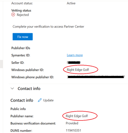Image resolution: width=128 pixels, height=133 pixels.
Task: Click the Active account status value
Action: click(71, 3)
